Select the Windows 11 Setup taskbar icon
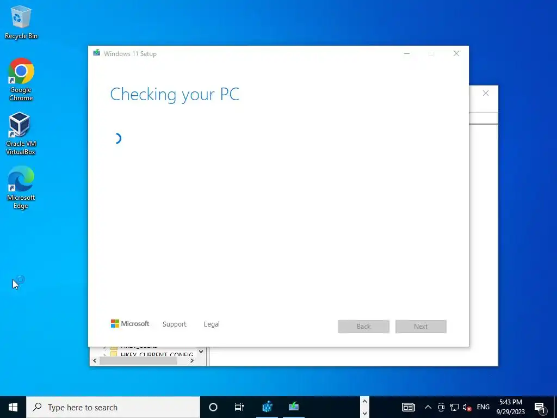557x418 pixels. click(293, 407)
